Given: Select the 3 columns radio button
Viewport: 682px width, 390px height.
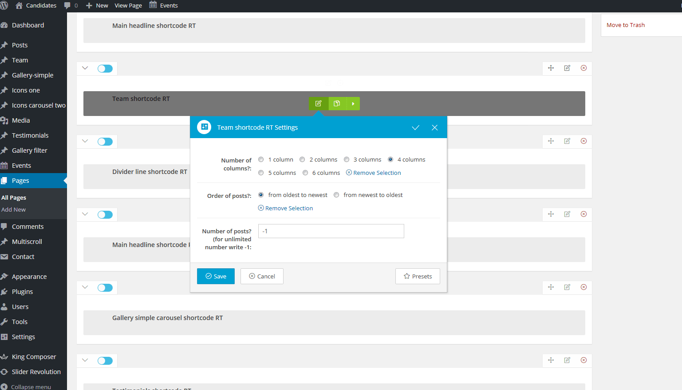Looking at the screenshot, I should coord(347,159).
